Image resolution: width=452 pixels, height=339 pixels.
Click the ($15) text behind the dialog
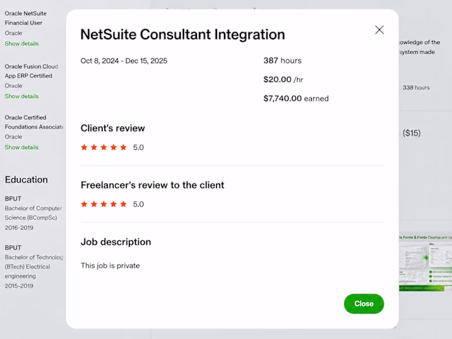(x=412, y=133)
